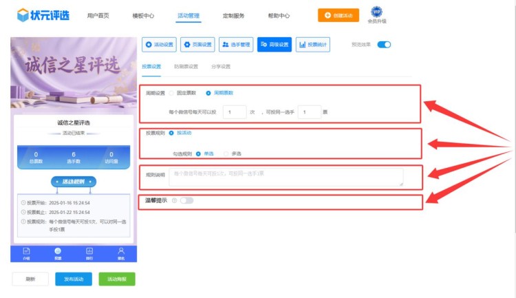Click the daily vote count input field
516x298 pixels.
click(x=235, y=111)
